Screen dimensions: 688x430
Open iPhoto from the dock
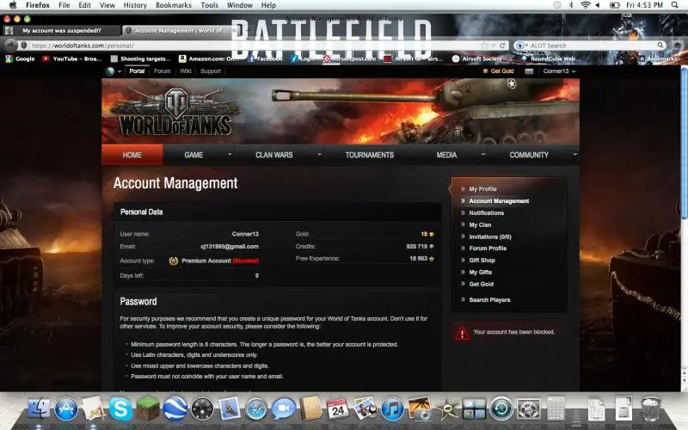point(420,408)
